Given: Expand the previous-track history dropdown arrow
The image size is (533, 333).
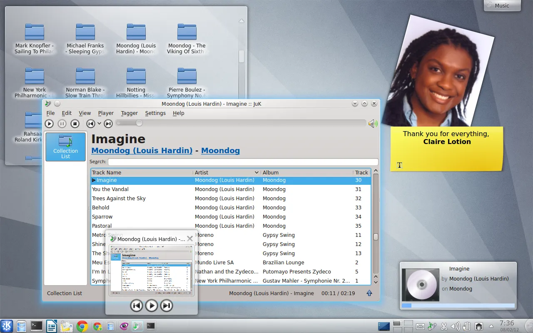Looking at the screenshot, I should (99, 124).
